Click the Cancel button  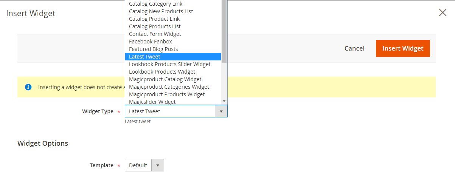click(354, 48)
